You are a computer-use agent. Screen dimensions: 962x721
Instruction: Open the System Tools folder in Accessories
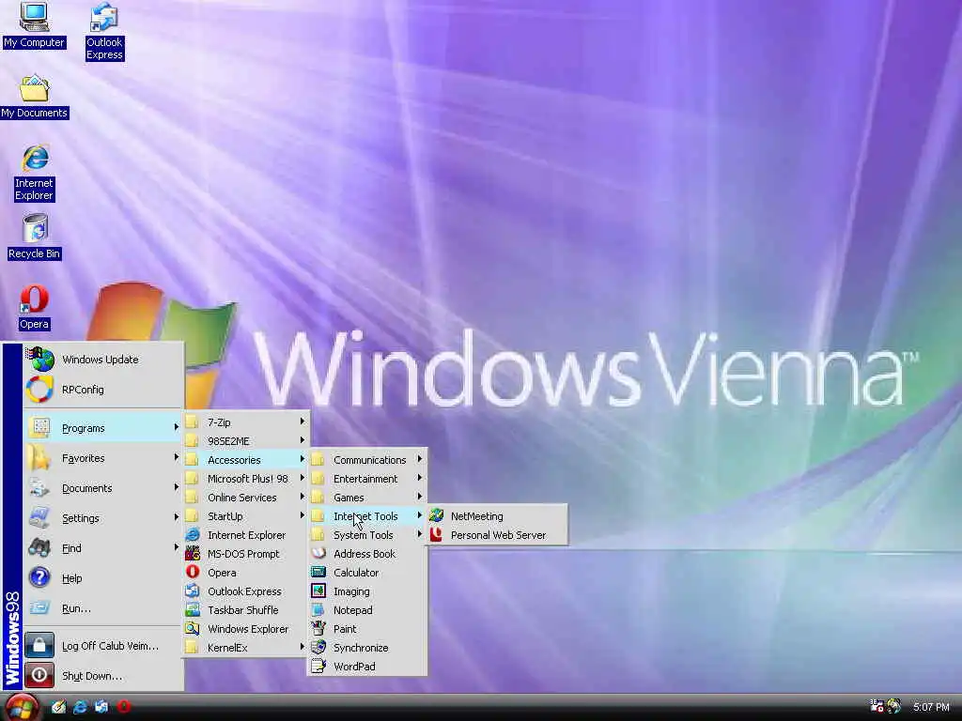[x=367, y=534]
